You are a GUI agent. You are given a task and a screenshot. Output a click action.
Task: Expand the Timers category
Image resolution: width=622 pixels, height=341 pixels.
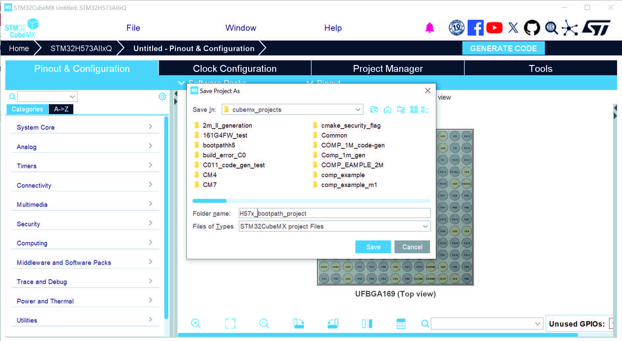coord(85,166)
